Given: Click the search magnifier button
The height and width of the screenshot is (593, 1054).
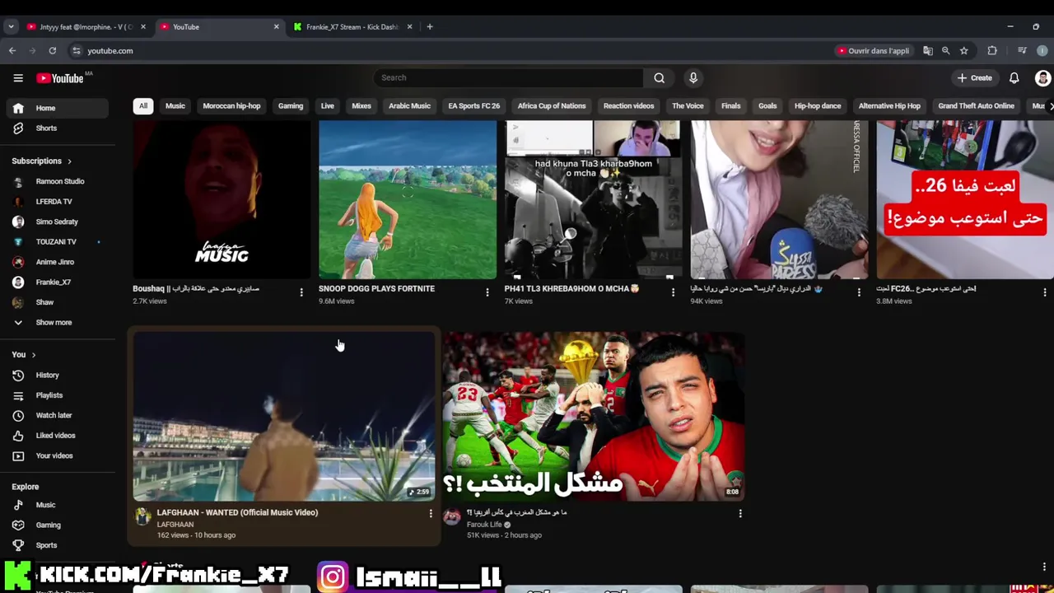Looking at the screenshot, I should (659, 77).
